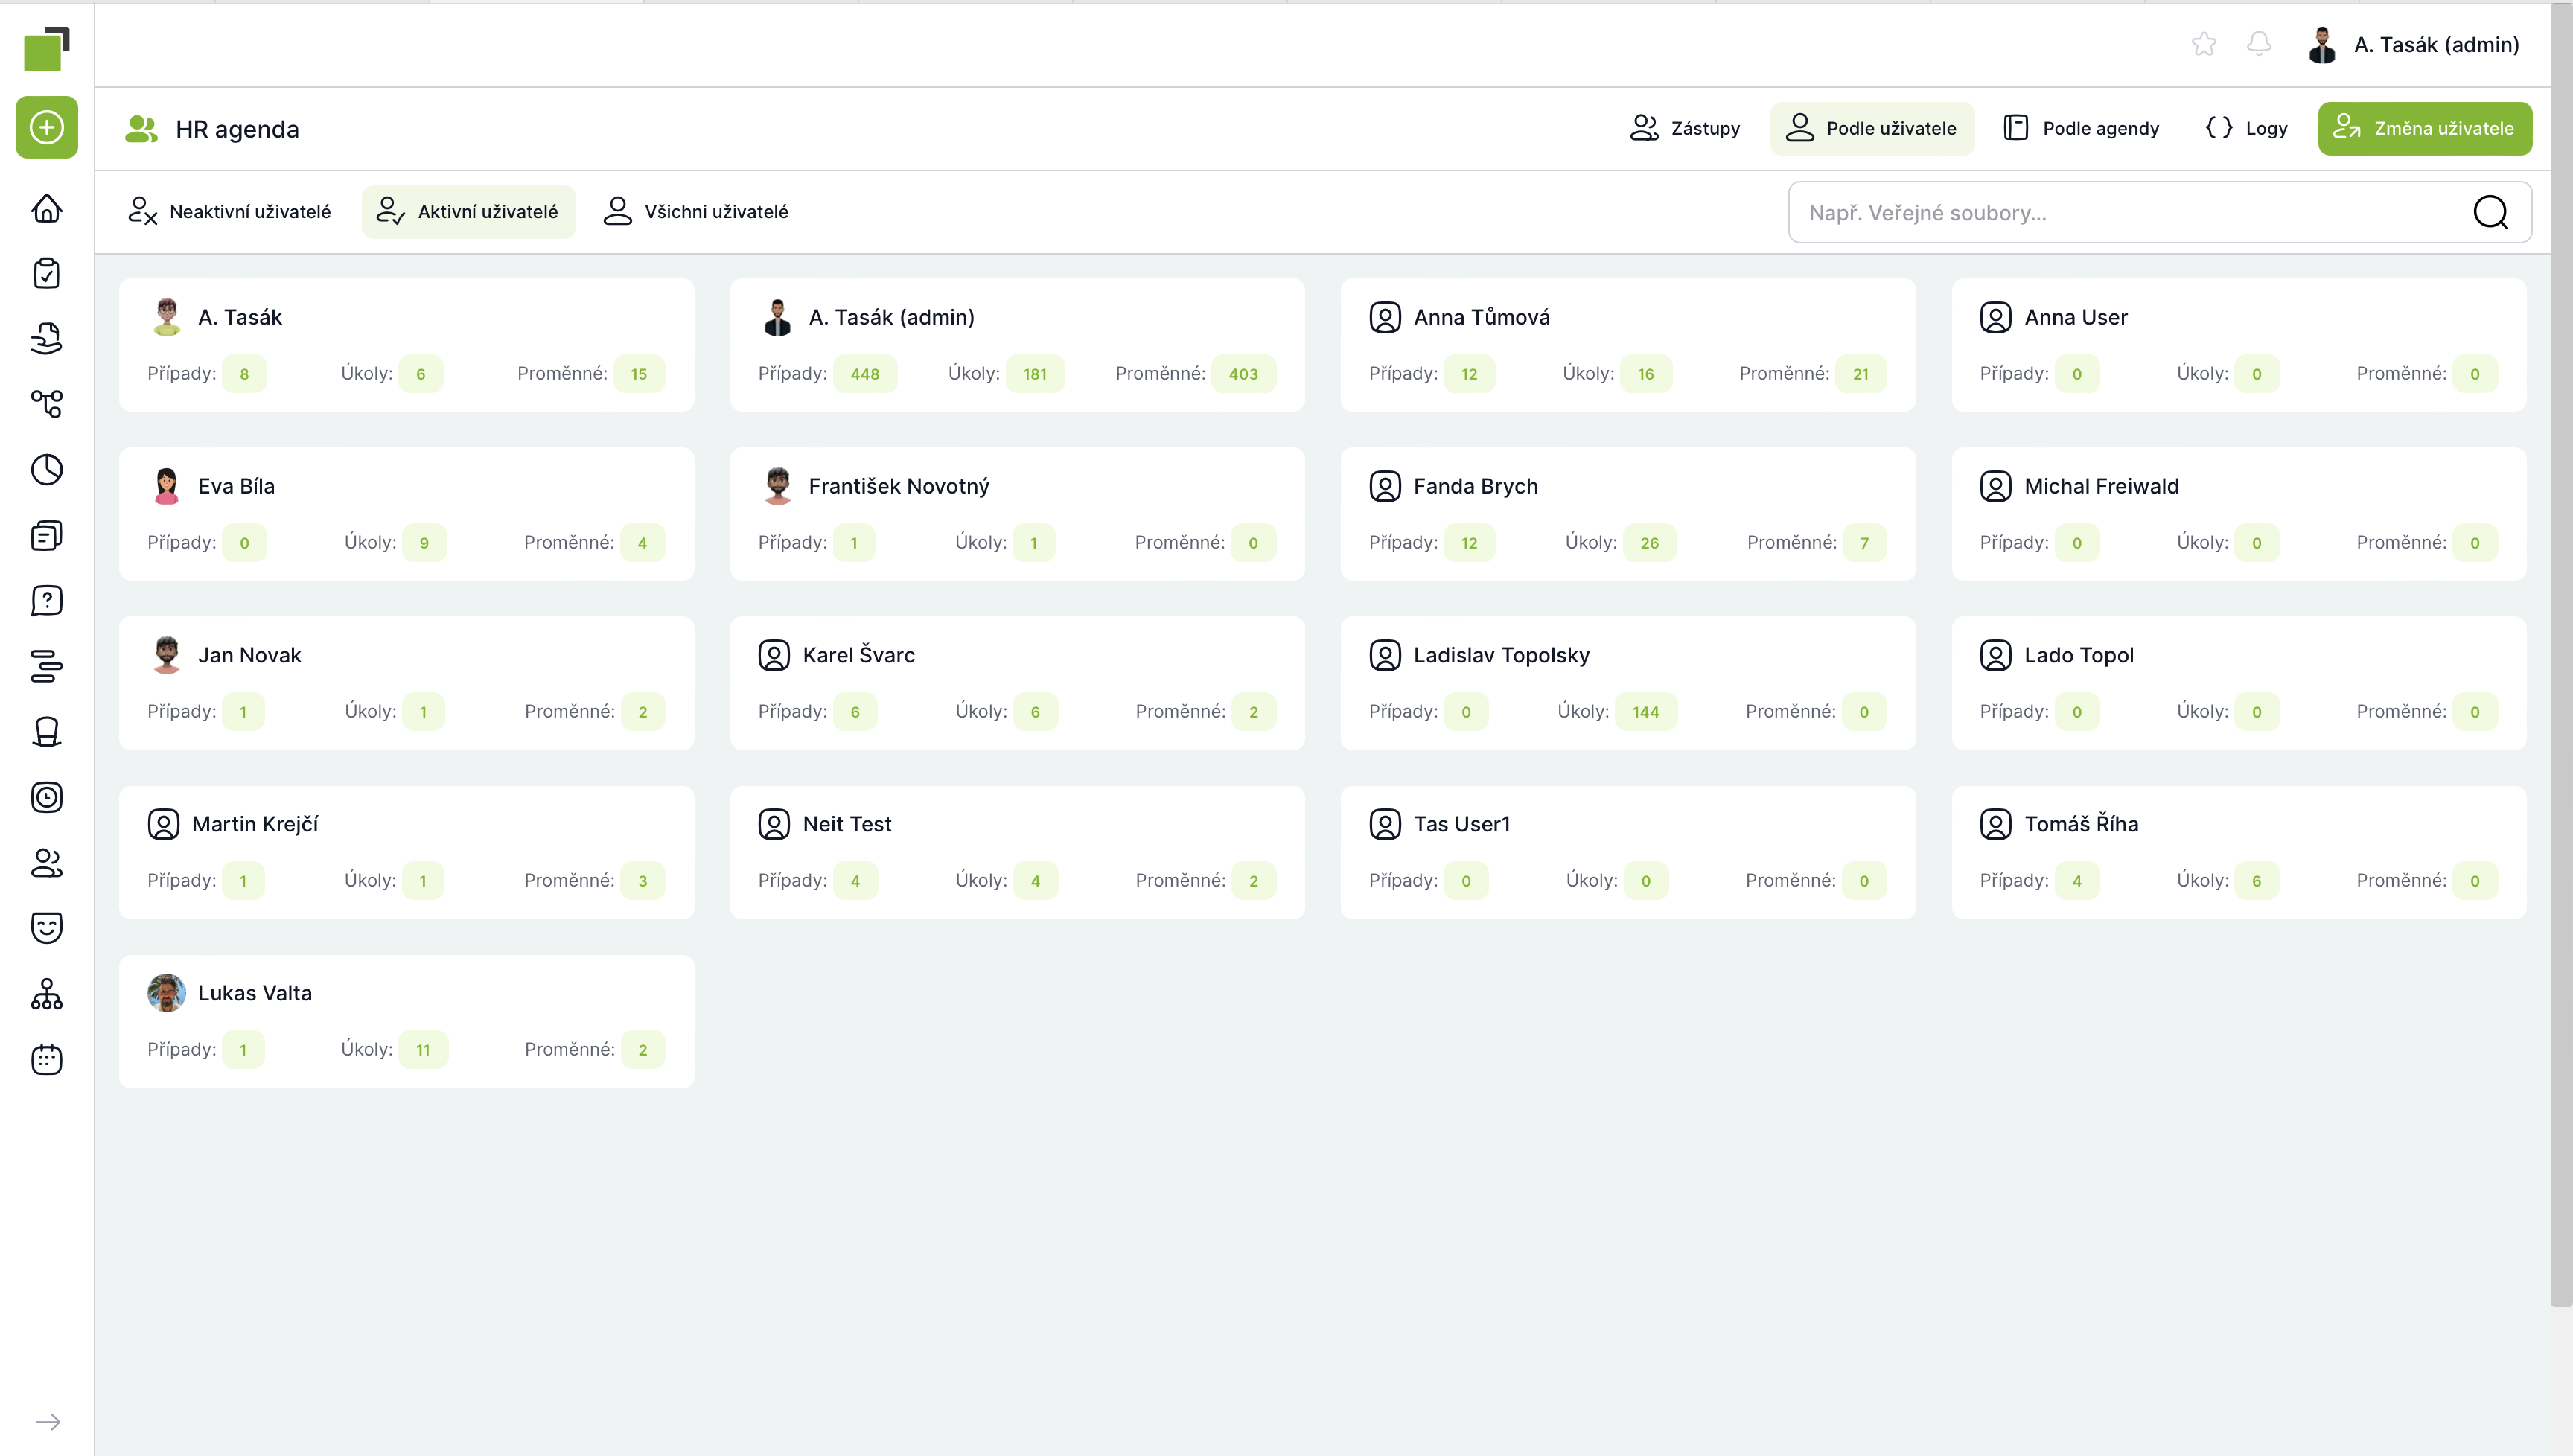This screenshot has width=2573, height=1456.
Task: Open the workflow nodes sidebar icon
Action: 46,404
